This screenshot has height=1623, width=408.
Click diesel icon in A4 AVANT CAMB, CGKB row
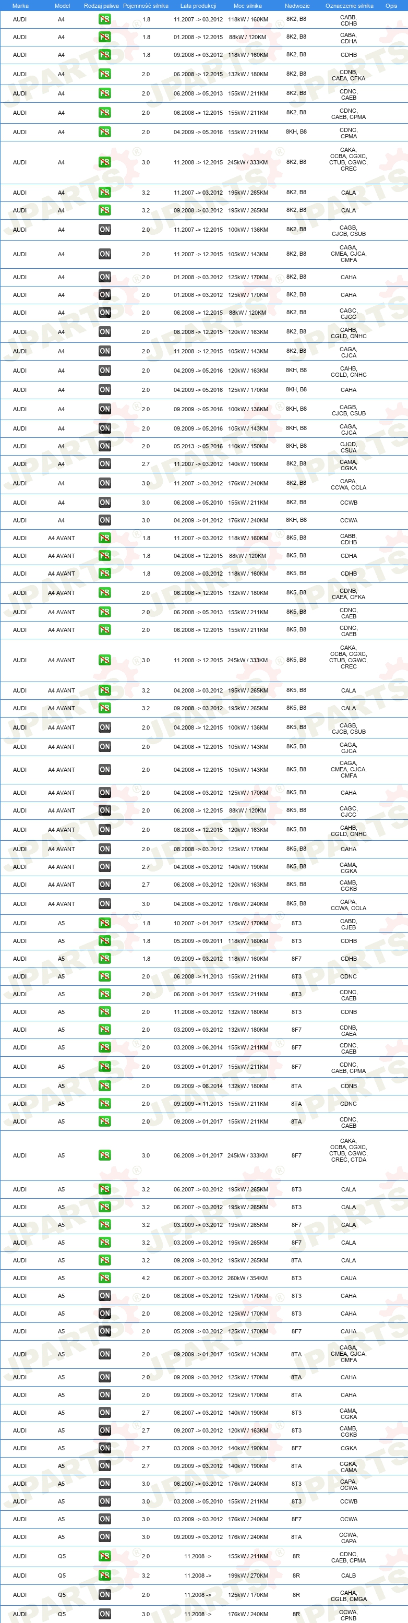click(104, 884)
